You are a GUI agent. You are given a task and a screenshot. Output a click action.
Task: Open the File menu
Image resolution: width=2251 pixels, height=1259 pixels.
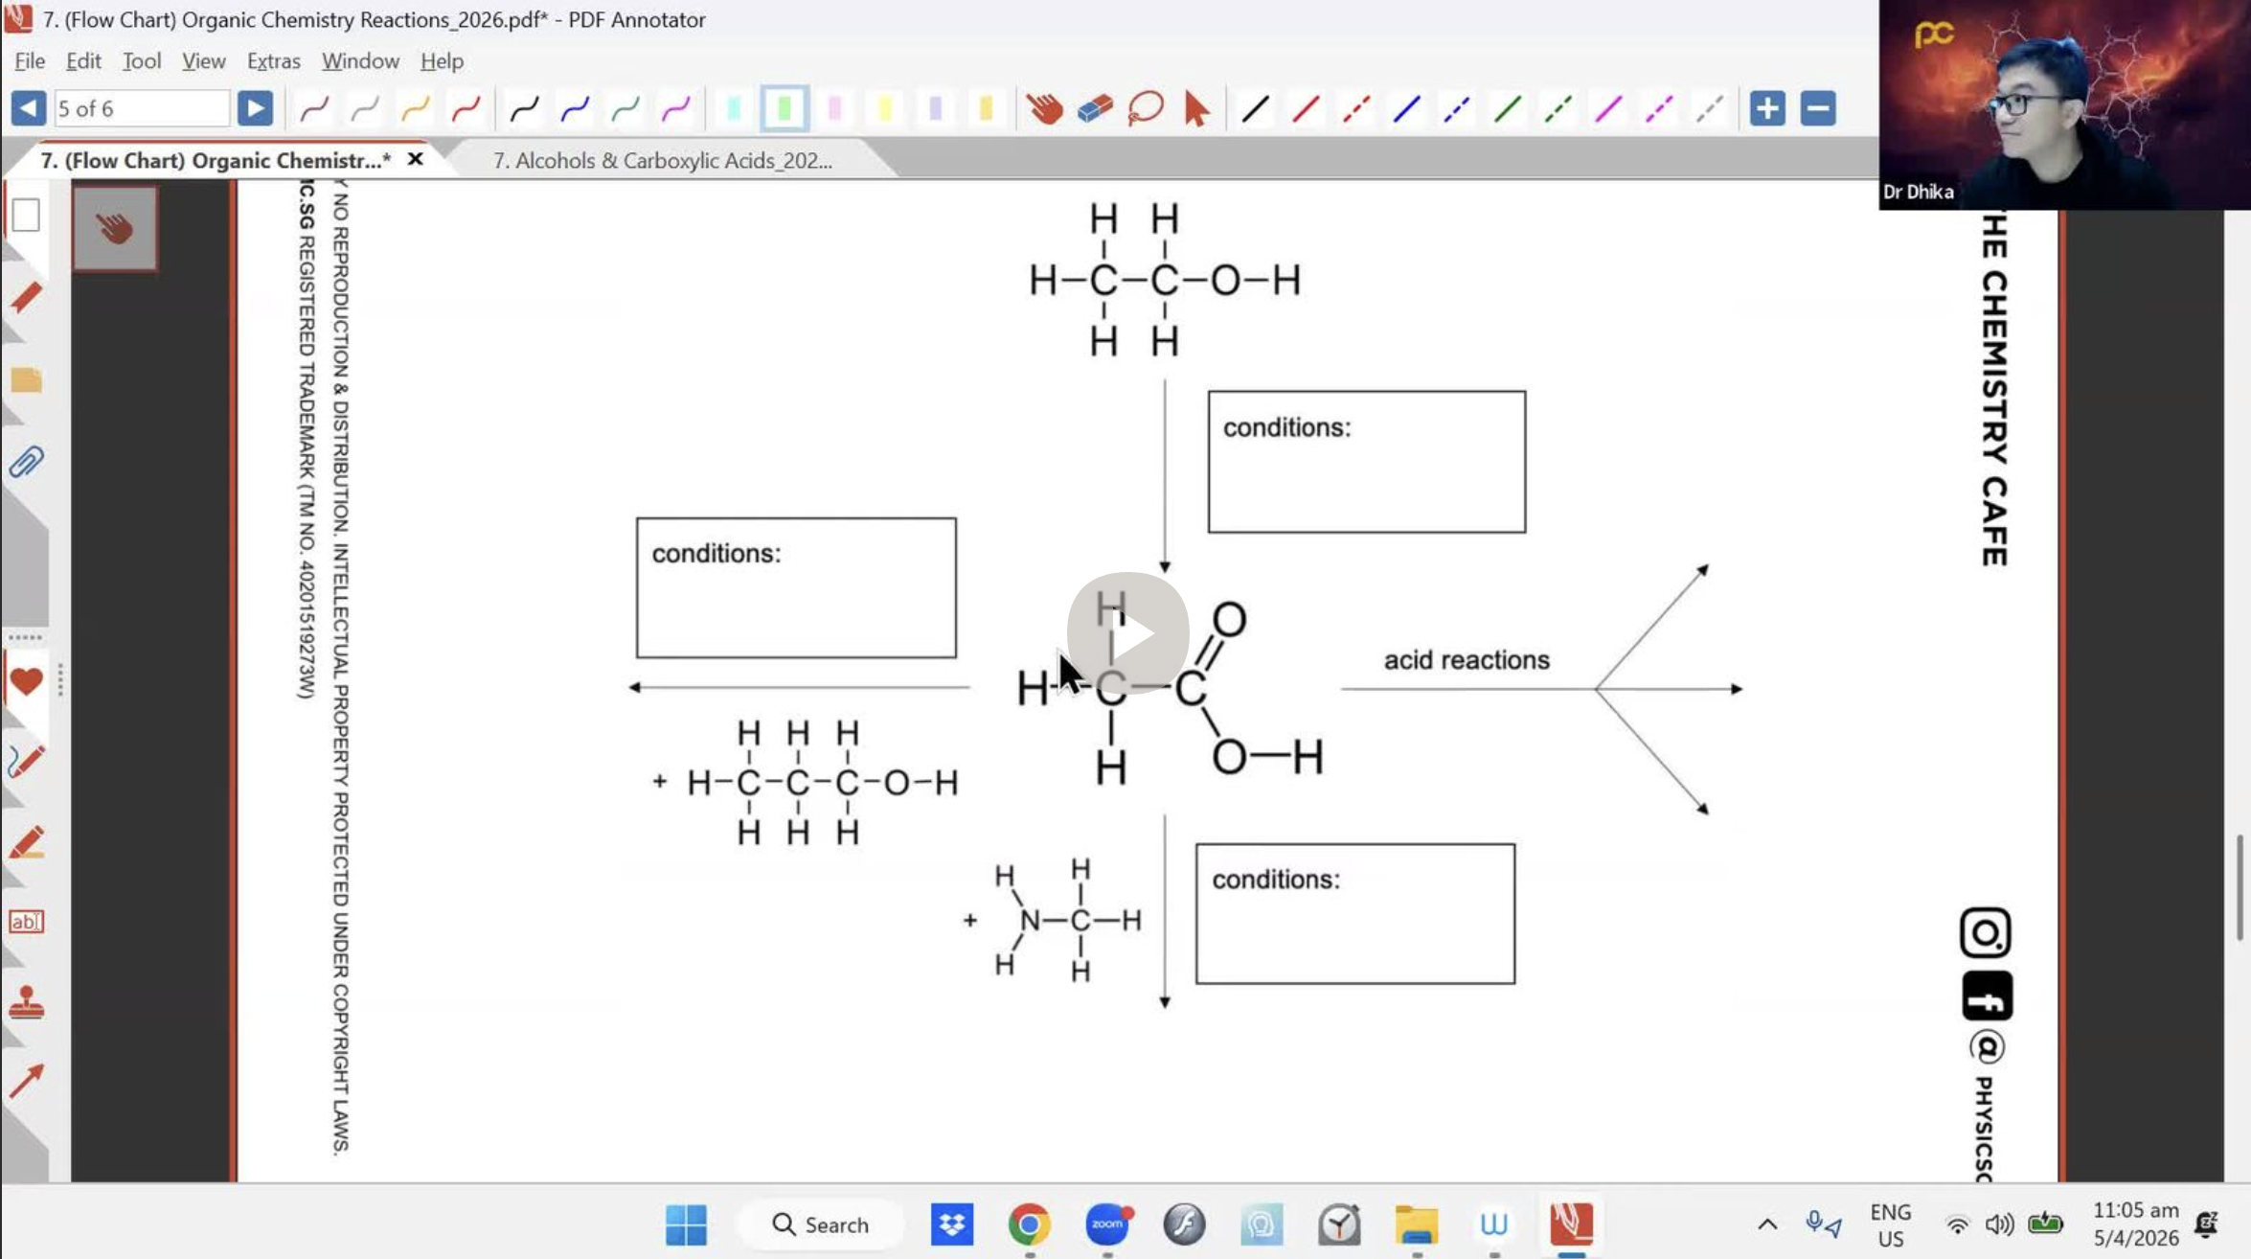click(x=30, y=60)
